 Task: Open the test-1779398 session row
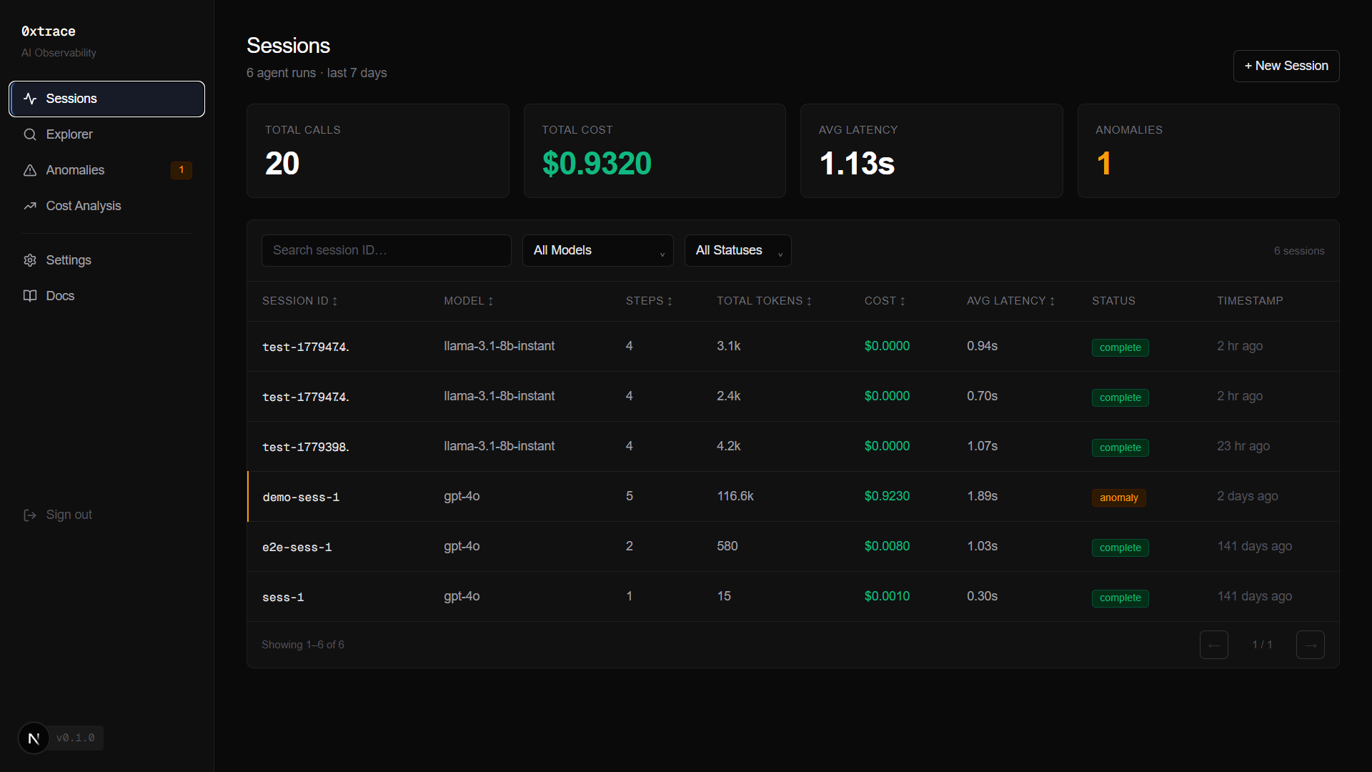point(793,447)
